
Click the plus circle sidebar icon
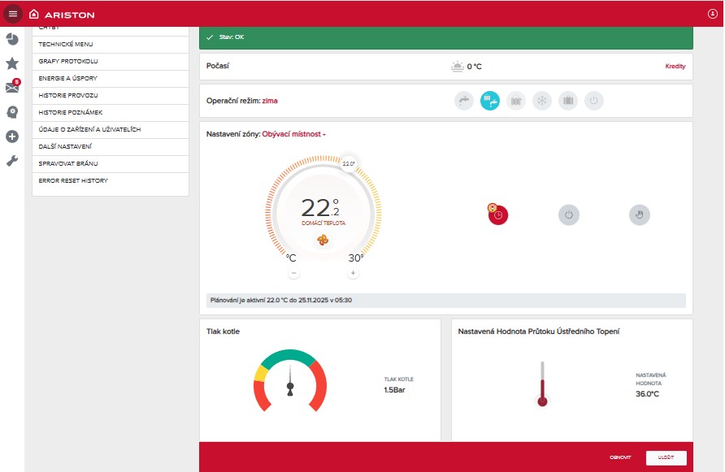(x=12, y=136)
